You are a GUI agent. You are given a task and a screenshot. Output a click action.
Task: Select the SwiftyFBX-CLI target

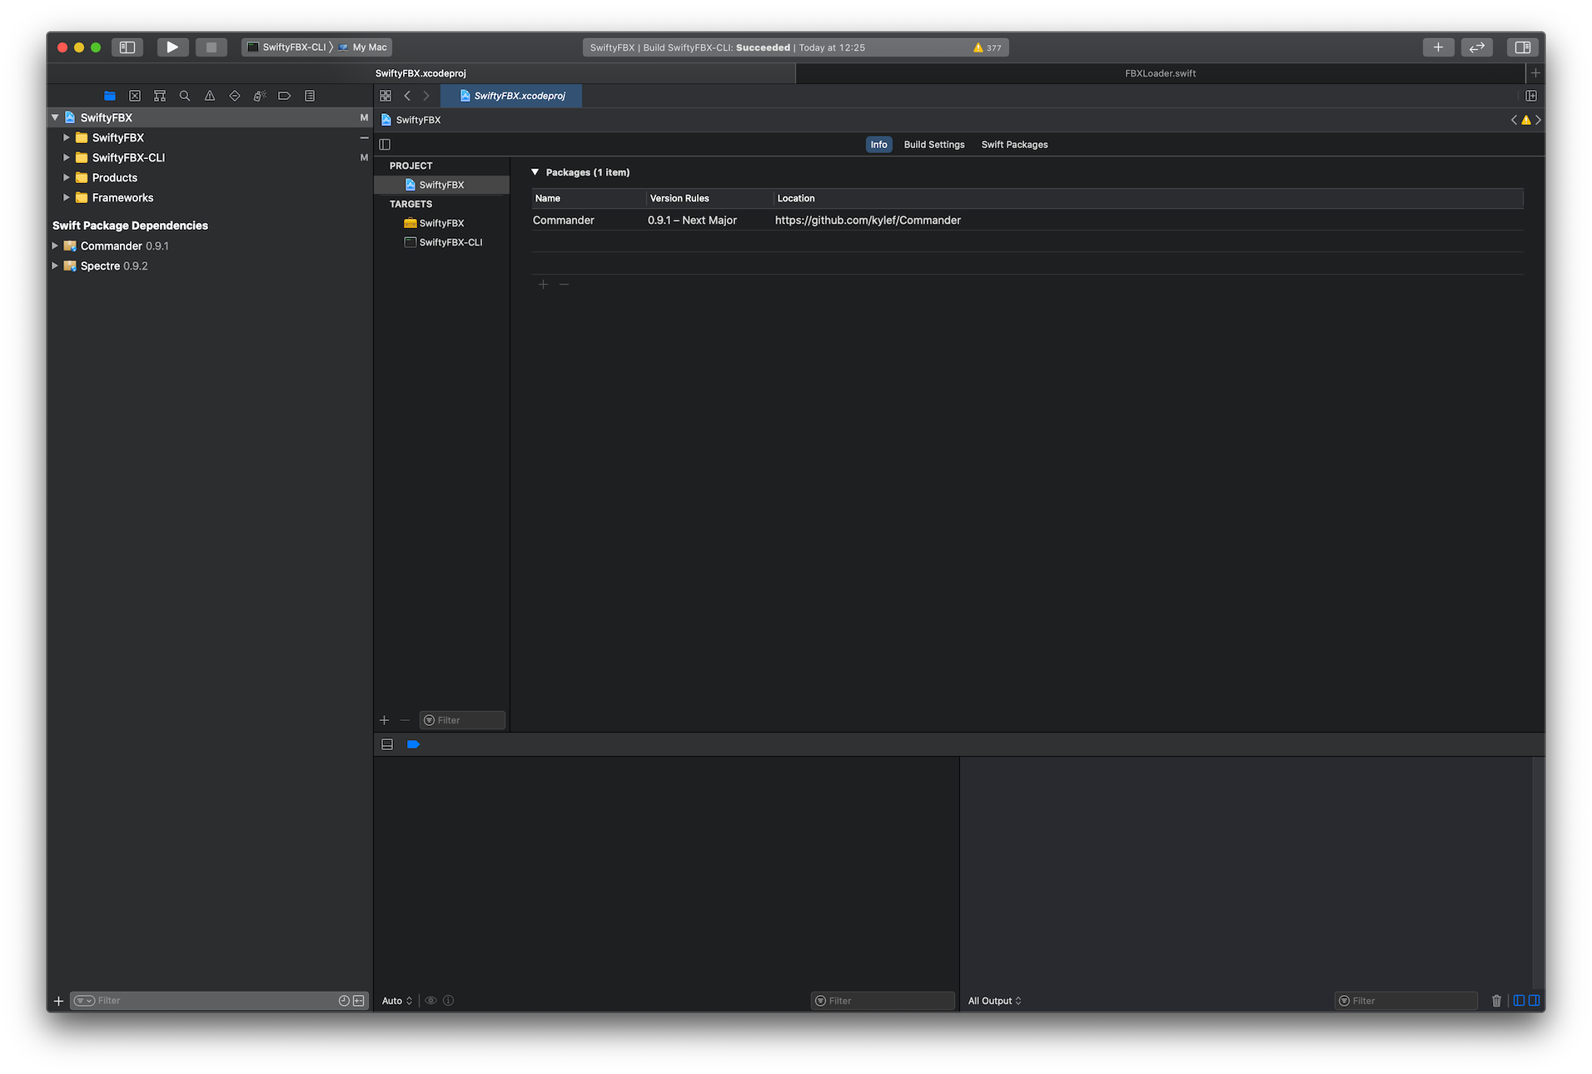click(450, 242)
